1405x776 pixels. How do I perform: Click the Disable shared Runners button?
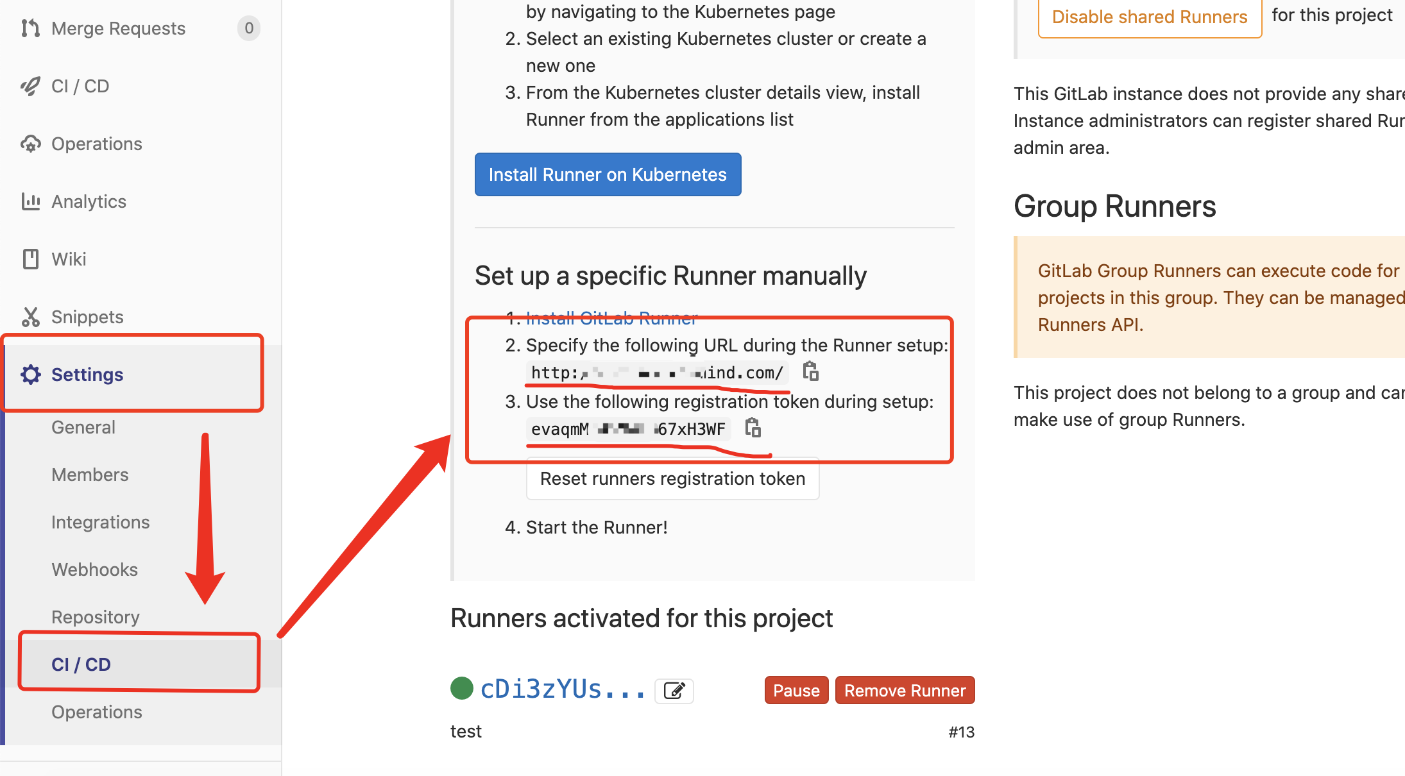pyautogui.click(x=1150, y=17)
